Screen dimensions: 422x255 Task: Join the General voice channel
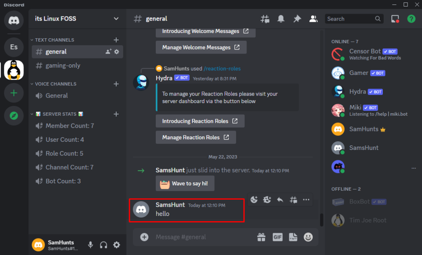pyautogui.click(x=56, y=96)
